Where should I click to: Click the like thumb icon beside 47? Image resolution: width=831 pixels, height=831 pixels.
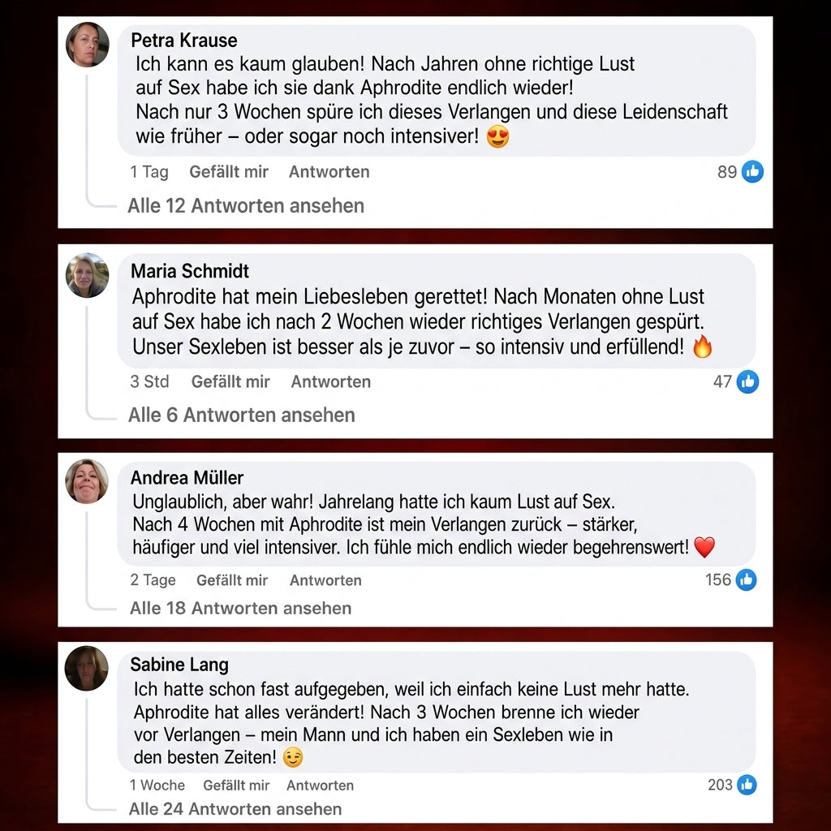(747, 381)
